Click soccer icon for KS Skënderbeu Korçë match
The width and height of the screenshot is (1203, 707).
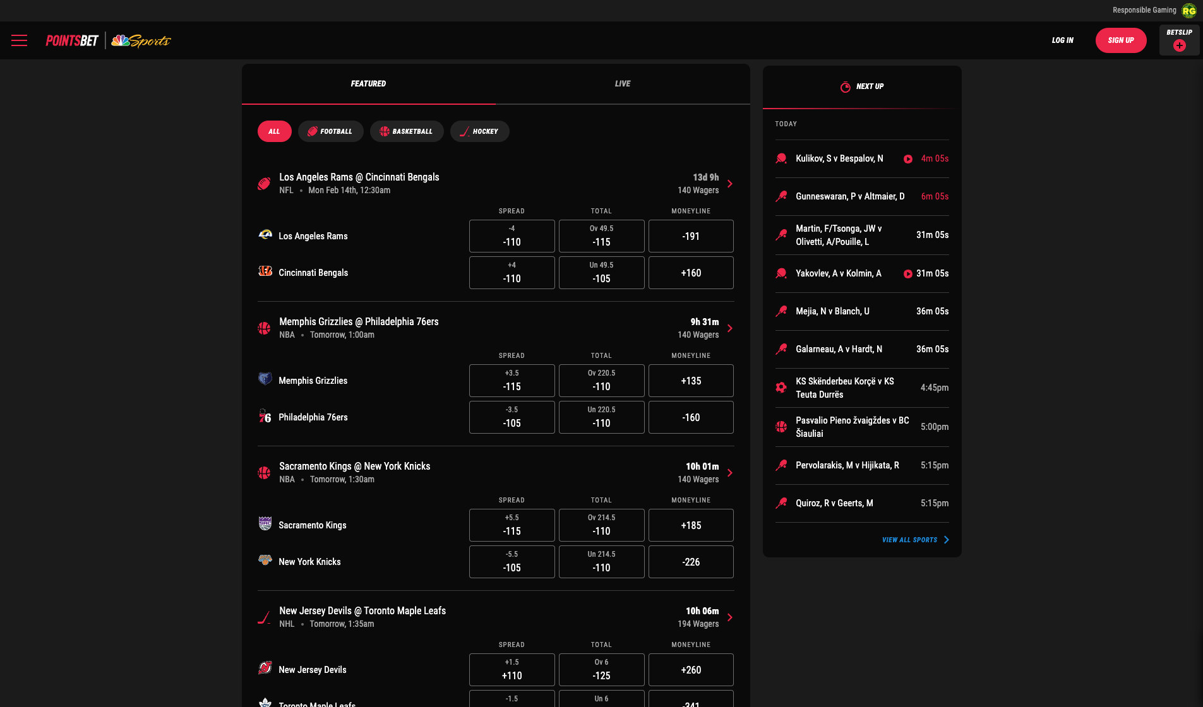tap(781, 388)
